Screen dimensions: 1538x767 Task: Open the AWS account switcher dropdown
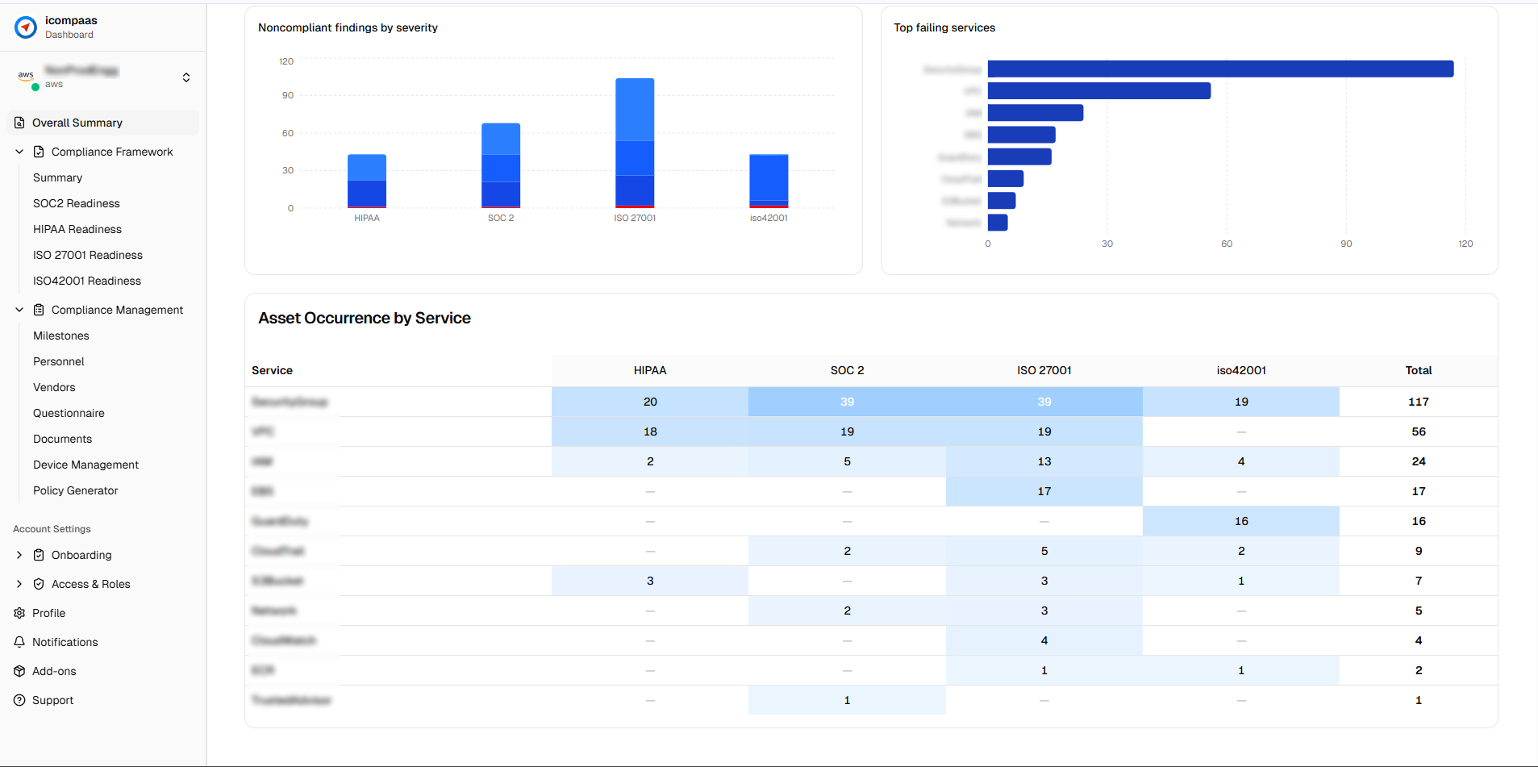pos(186,77)
